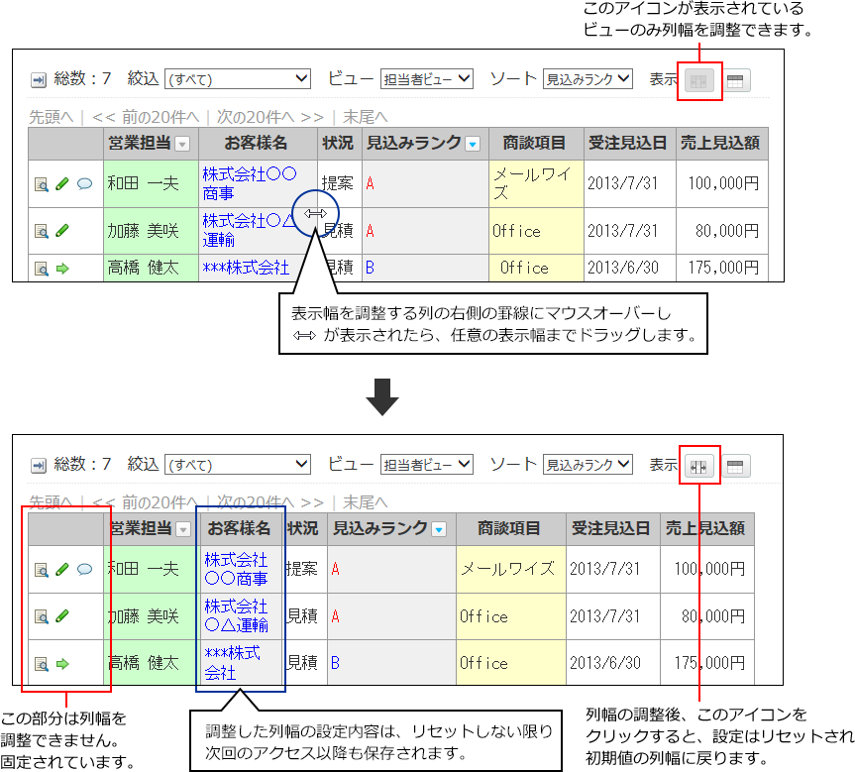Click table view icon in lower panel

coord(735,467)
